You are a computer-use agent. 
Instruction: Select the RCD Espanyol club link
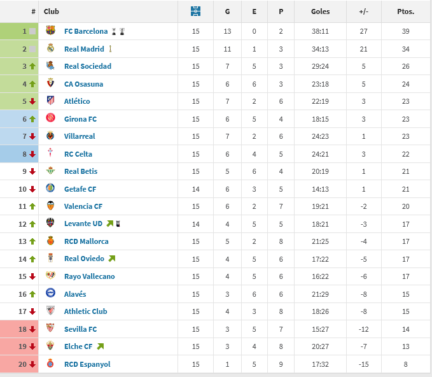[87, 364]
